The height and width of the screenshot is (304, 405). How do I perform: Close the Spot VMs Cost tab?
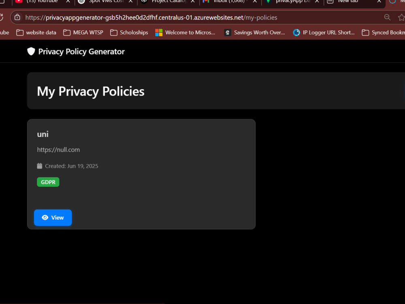coord(131,2)
